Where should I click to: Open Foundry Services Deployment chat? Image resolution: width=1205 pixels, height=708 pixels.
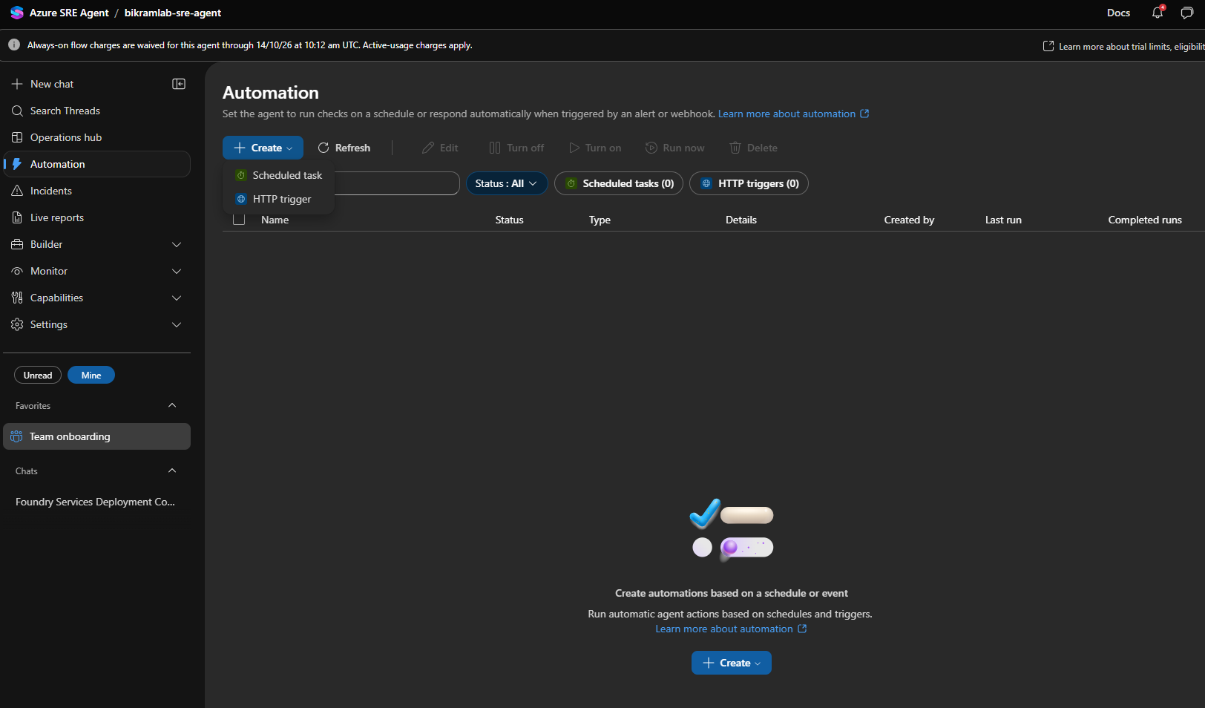pyautogui.click(x=96, y=502)
